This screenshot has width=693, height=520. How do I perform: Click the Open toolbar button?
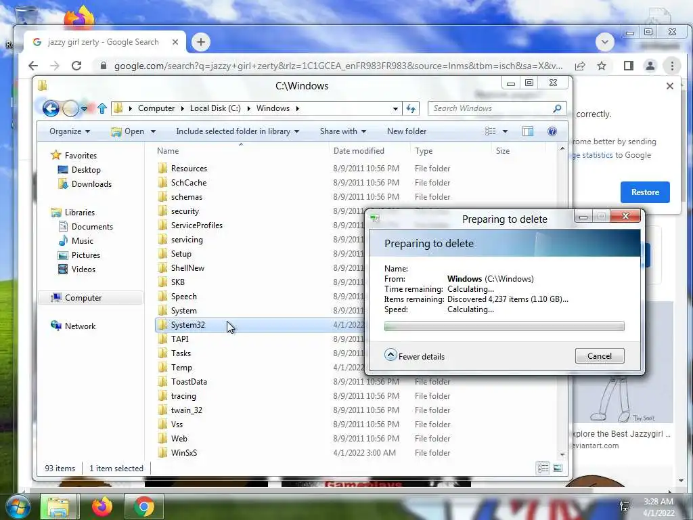coord(128,131)
